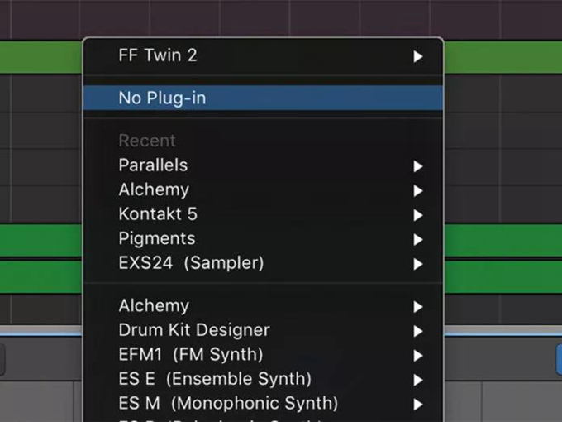Expand the Parallels submenu arrow
Image resolution: width=562 pixels, height=422 pixels.
pos(418,166)
